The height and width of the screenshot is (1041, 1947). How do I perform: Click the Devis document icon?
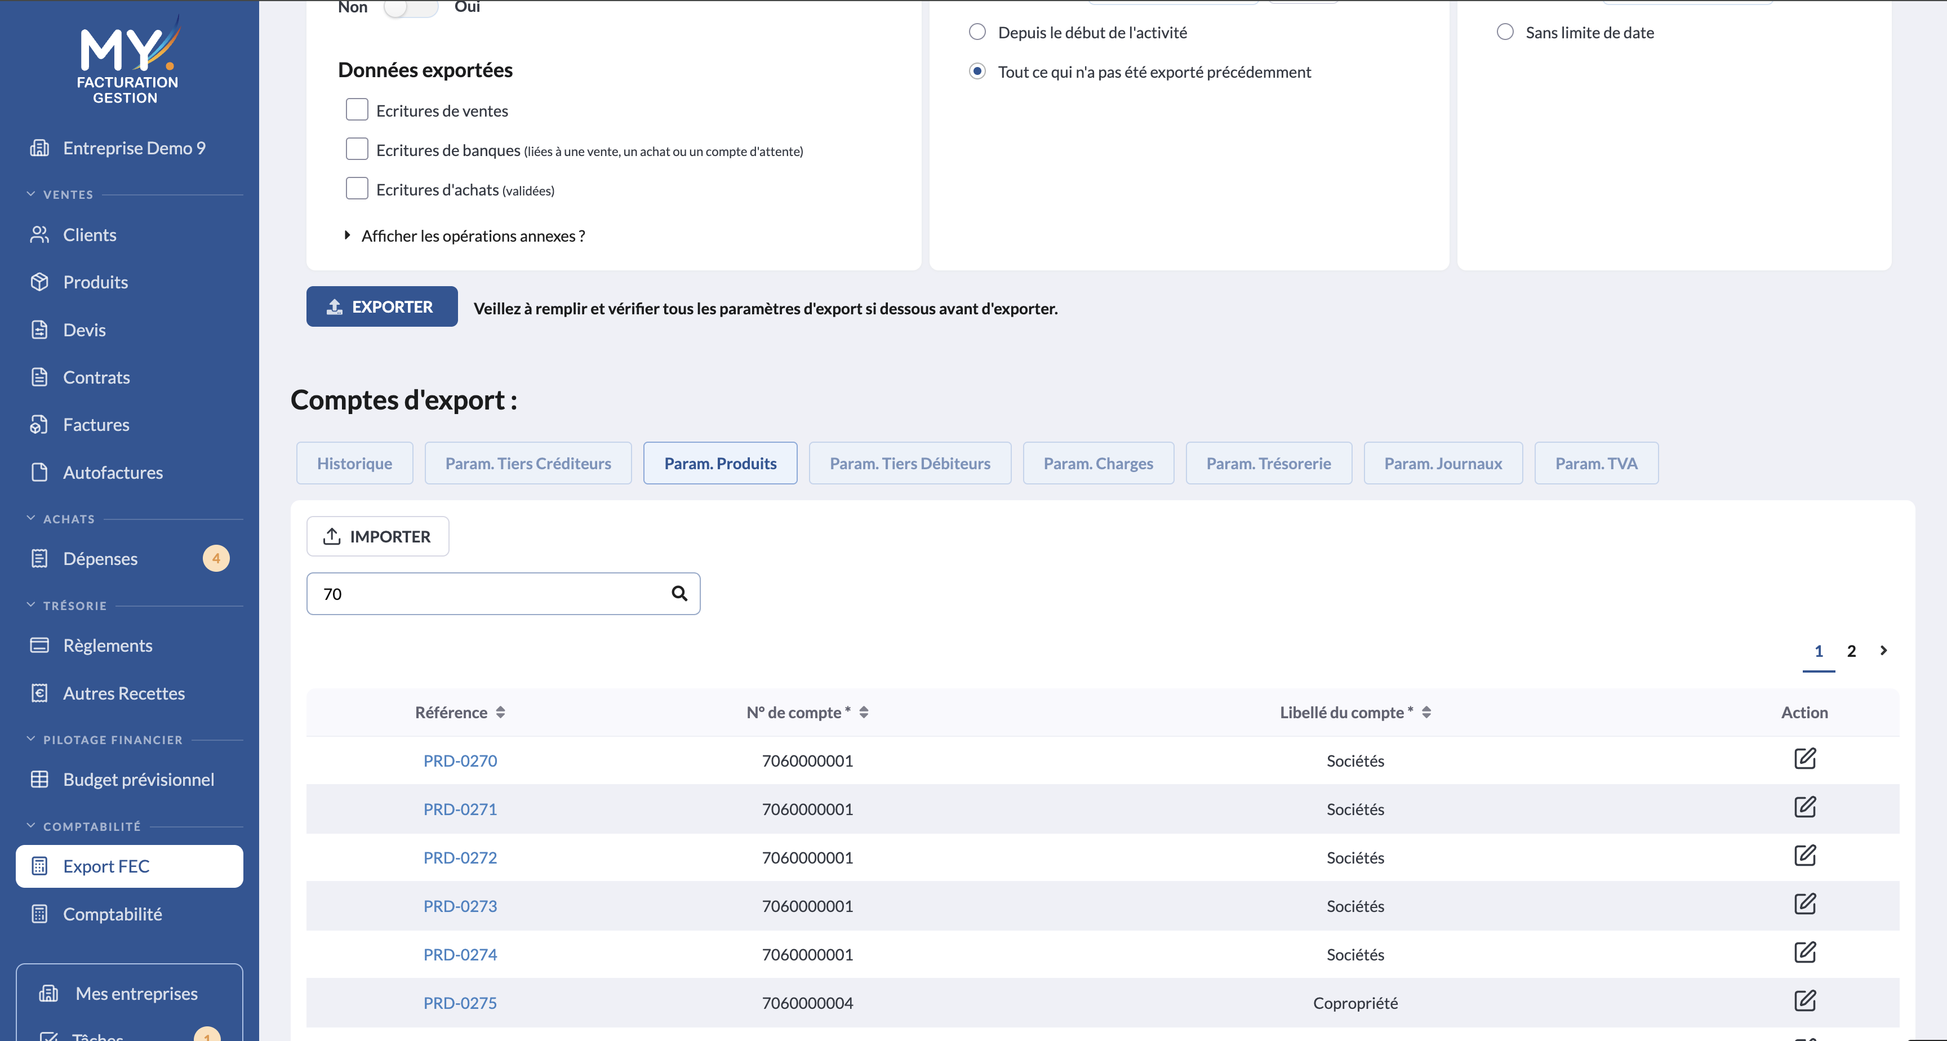pos(39,330)
